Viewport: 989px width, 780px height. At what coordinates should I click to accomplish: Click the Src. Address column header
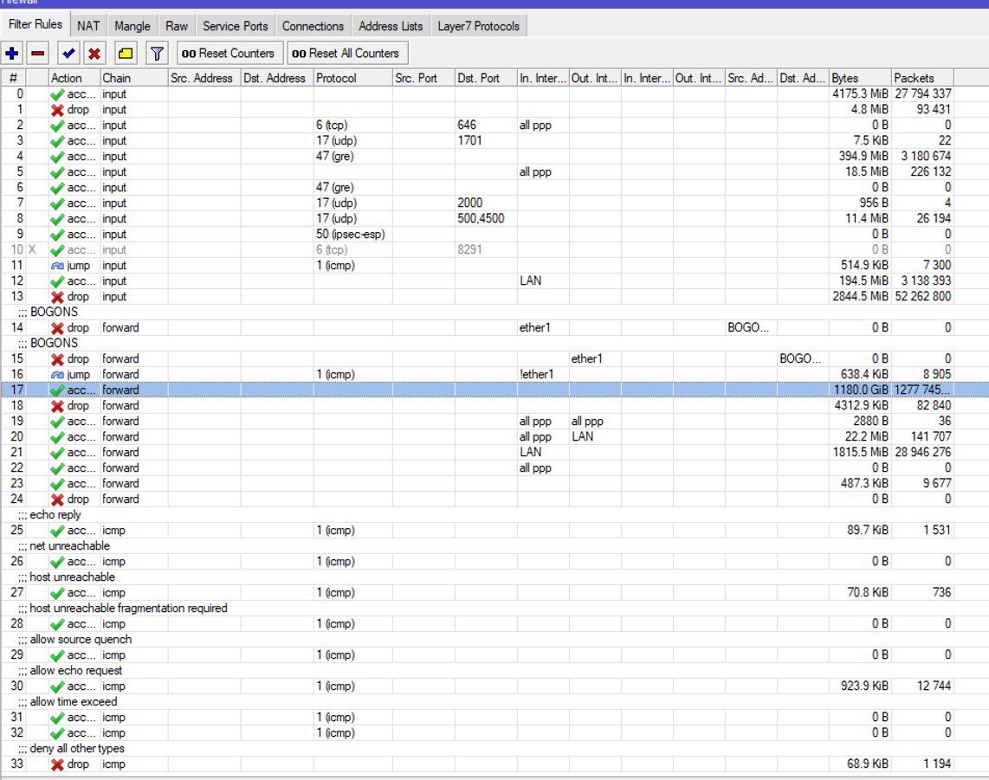click(x=204, y=78)
